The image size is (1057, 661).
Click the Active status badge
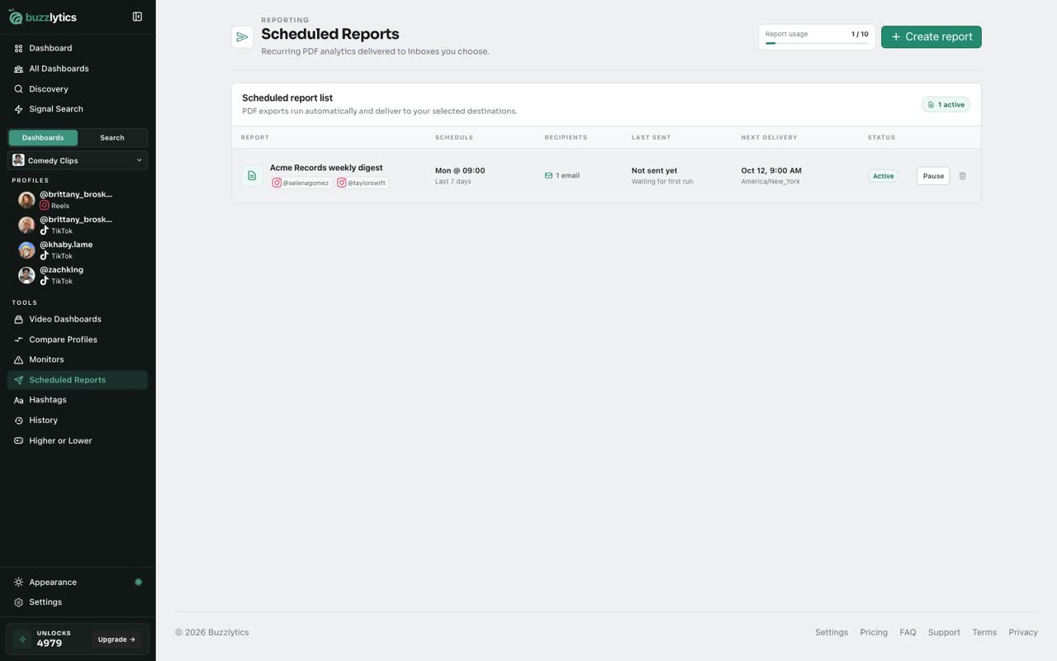(883, 176)
